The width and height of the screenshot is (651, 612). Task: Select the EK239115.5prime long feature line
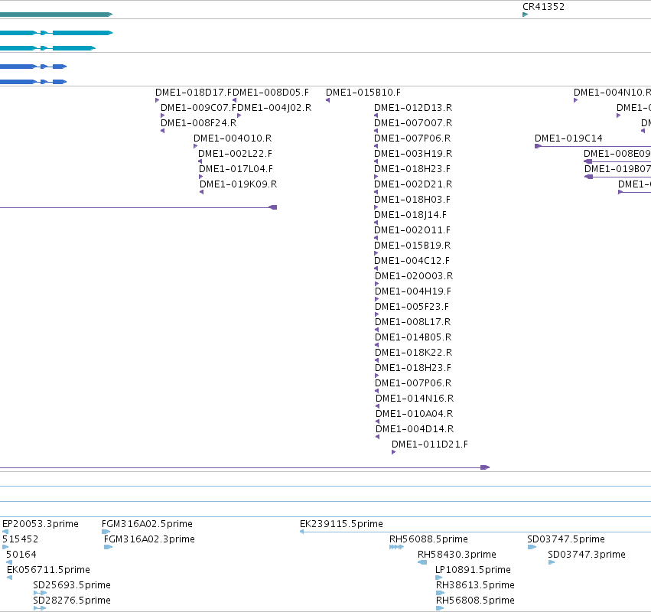475,532
